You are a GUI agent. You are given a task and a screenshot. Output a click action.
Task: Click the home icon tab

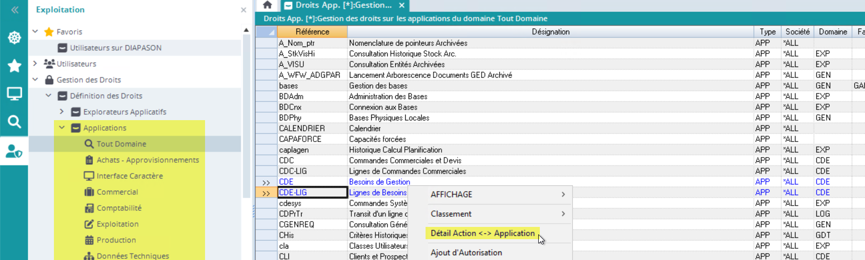268,5
